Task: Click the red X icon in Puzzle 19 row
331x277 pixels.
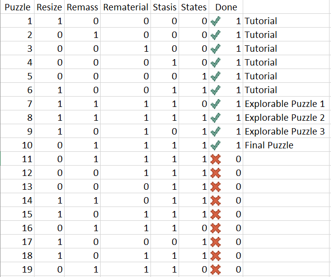Action: [215, 270]
